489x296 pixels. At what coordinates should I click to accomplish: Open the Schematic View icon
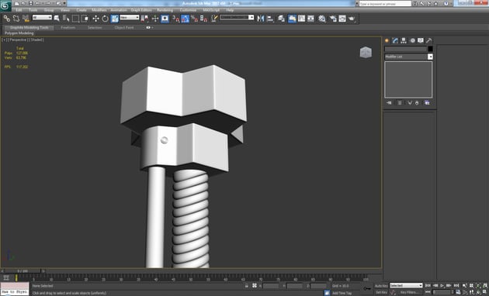tap(310, 19)
